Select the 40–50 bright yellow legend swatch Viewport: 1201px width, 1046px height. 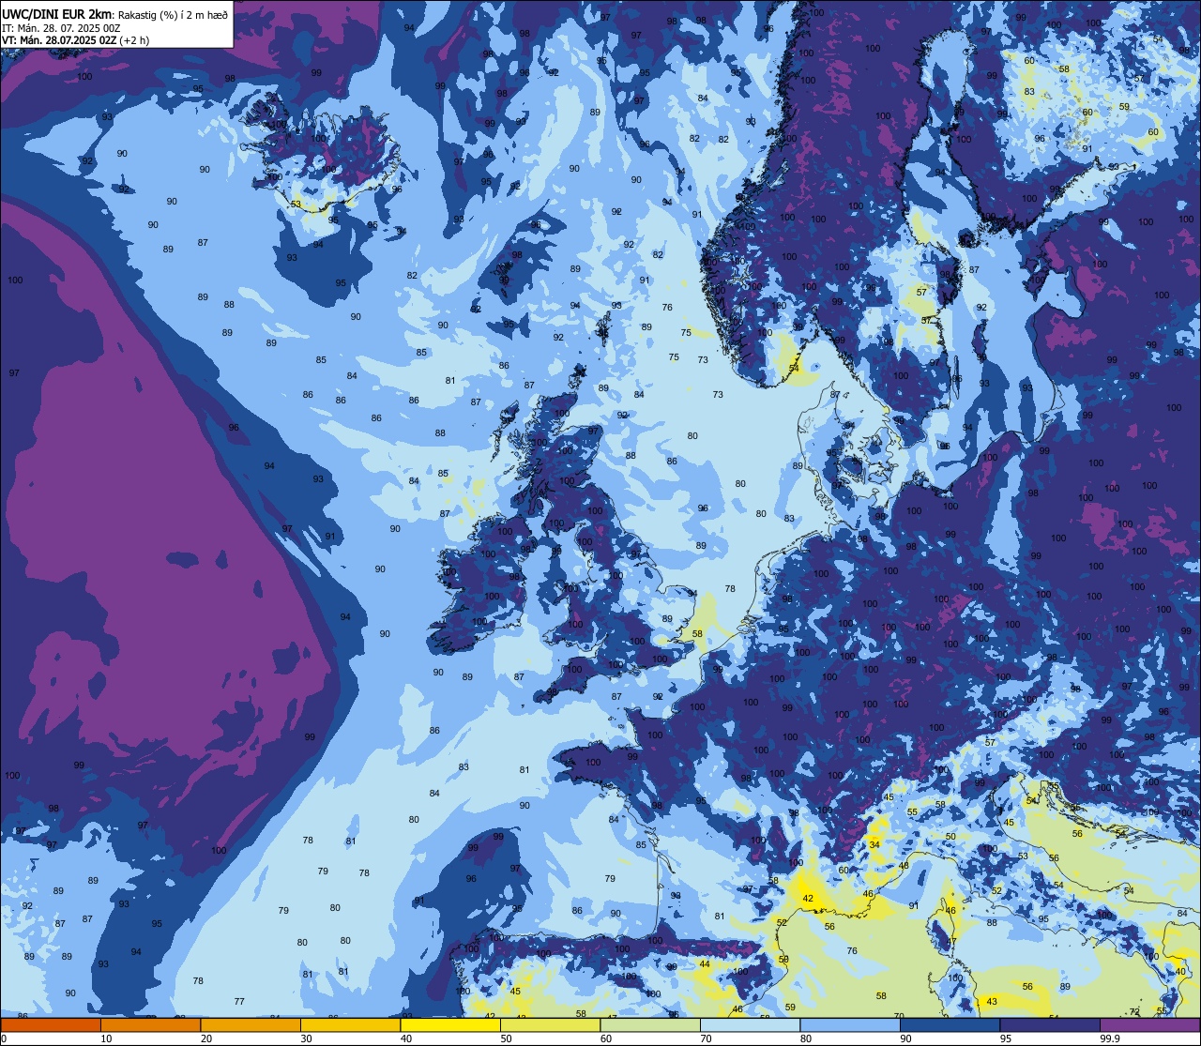(x=450, y=1025)
